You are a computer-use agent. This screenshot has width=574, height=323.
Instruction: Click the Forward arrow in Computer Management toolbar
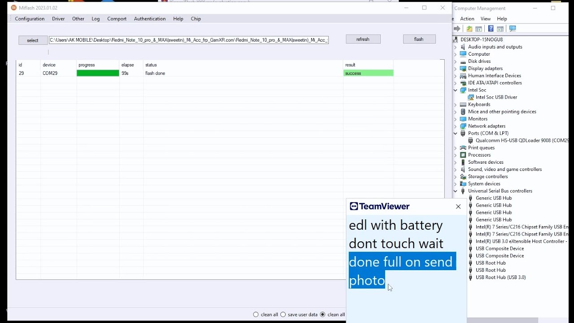(x=457, y=29)
